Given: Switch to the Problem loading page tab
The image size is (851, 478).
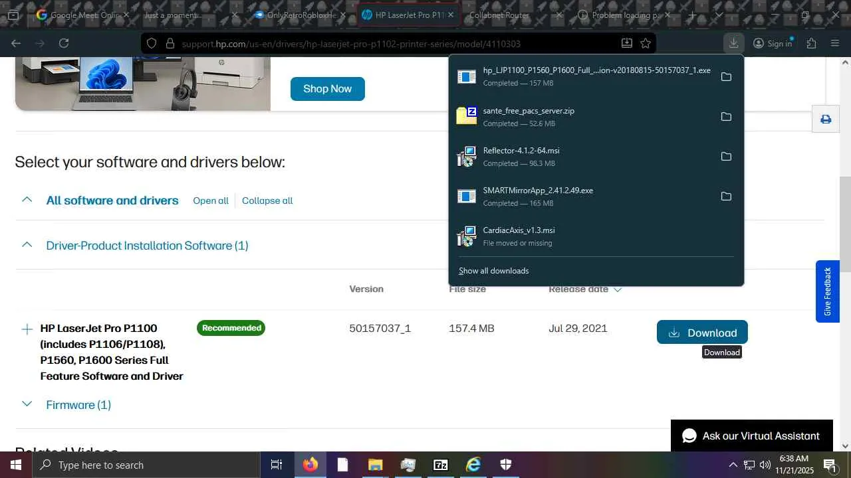Looking at the screenshot, I should coord(624,15).
